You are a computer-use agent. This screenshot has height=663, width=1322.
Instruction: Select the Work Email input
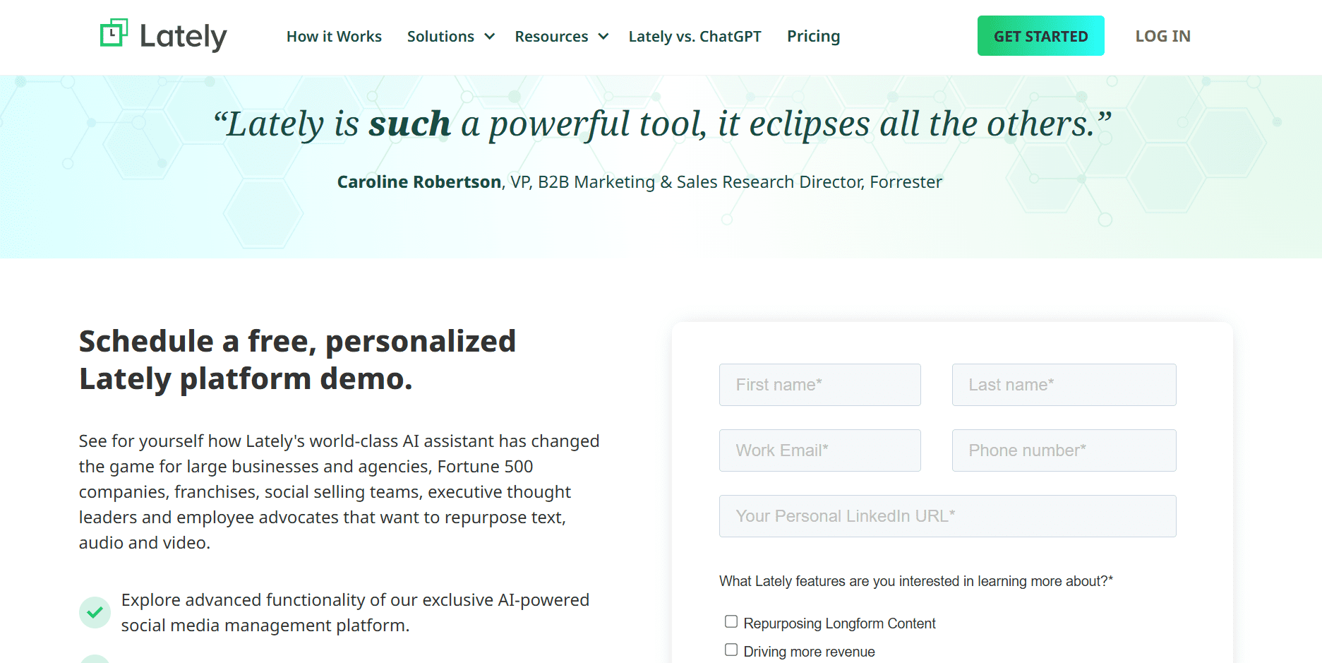(819, 450)
